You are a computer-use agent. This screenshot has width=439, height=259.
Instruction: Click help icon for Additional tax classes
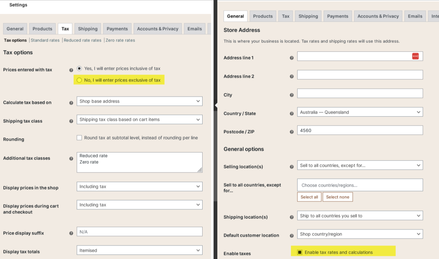coord(71,159)
